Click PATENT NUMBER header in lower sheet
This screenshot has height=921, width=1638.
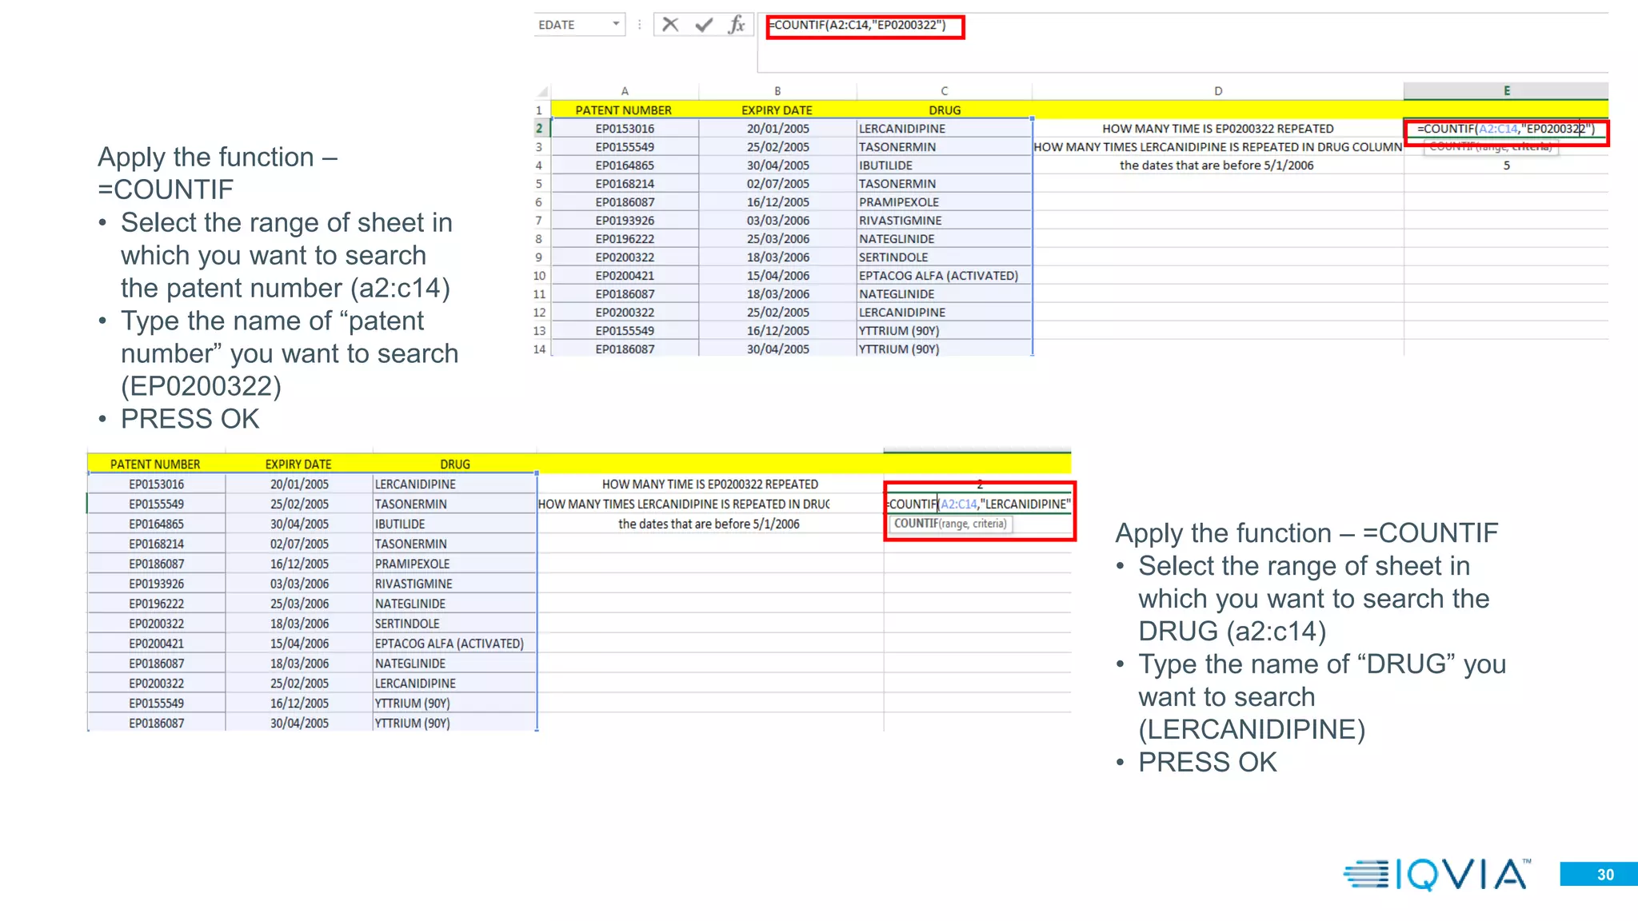[x=155, y=464]
